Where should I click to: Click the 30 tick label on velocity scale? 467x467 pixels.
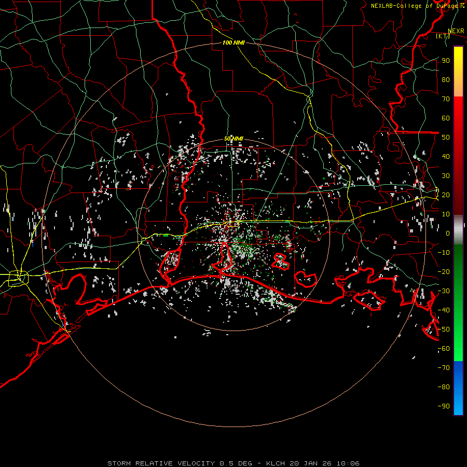[446, 176]
